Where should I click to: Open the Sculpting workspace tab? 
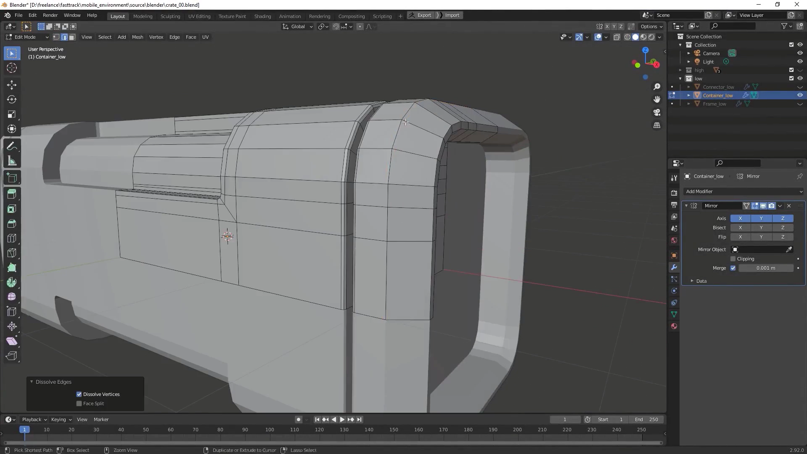coord(170,16)
